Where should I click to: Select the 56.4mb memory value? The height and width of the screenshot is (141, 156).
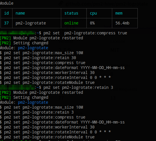122,23
